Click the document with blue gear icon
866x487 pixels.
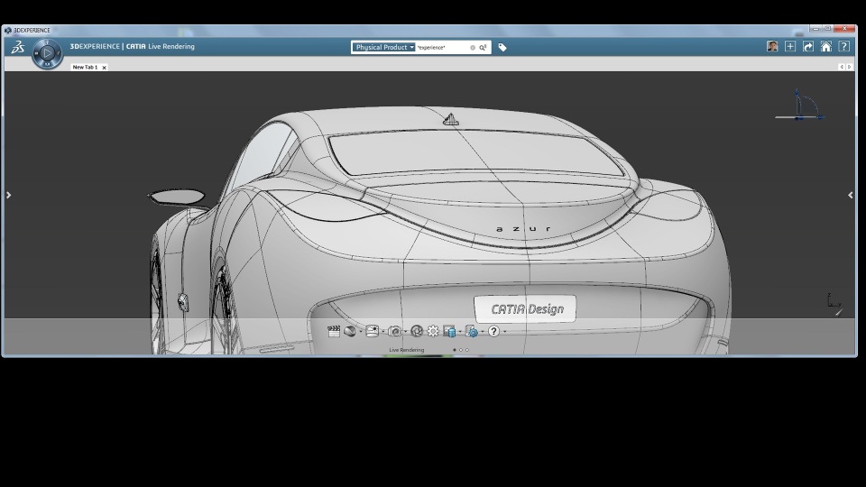click(x=472, y=331)
